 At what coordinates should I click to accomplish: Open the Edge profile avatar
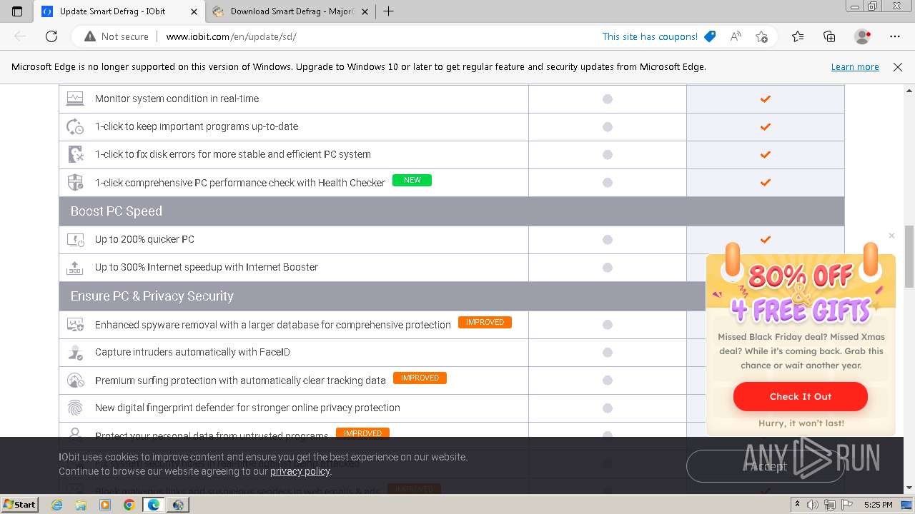(x=863, y=36)
